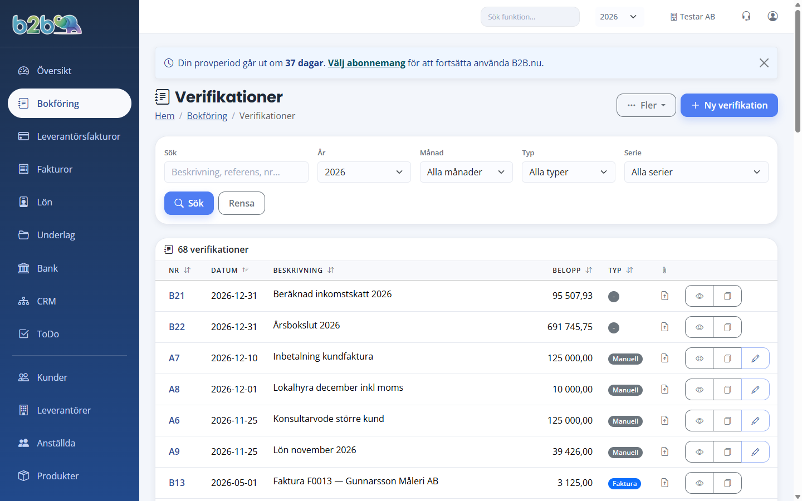Click the blue Sök button
Image resolution: width=802 pixels, height=501 pixels.
click(189, 203)
